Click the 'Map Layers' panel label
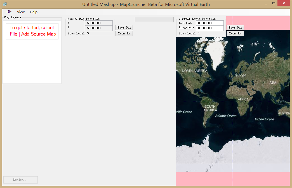 (13, 17)
